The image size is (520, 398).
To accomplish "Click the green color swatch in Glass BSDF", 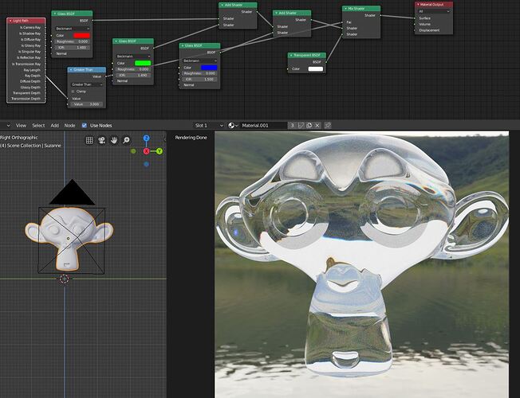I will (143, 63).
